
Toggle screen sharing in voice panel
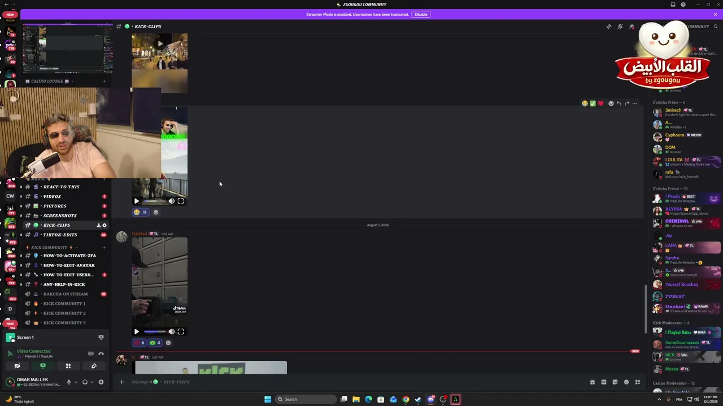pos(42,366)
